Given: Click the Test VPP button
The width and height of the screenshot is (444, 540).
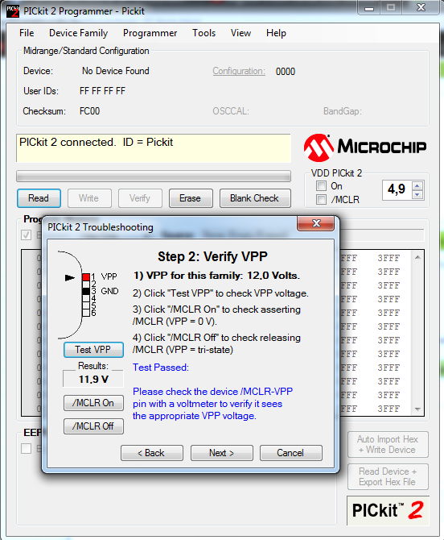Looking at the screenshot, I should 93,350.
